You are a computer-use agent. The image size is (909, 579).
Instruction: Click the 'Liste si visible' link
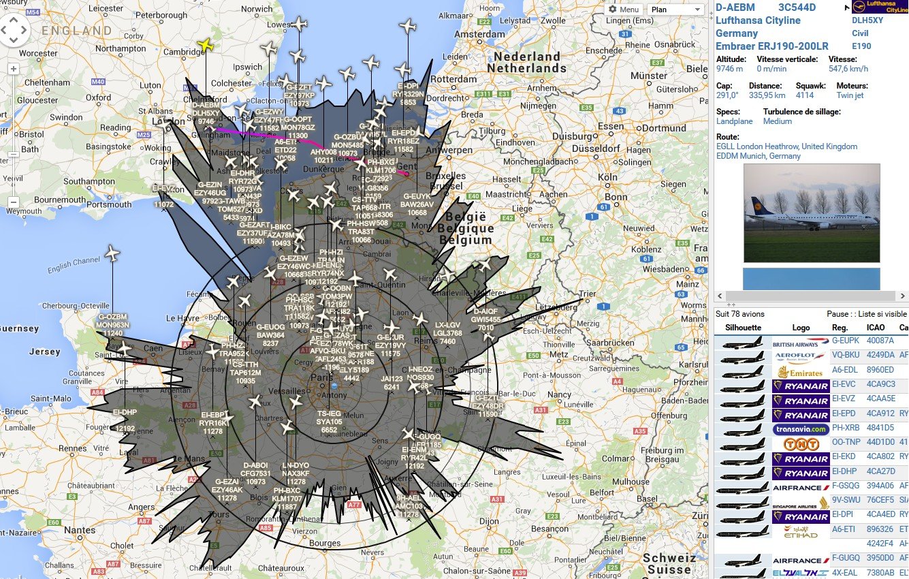(883, 314)
